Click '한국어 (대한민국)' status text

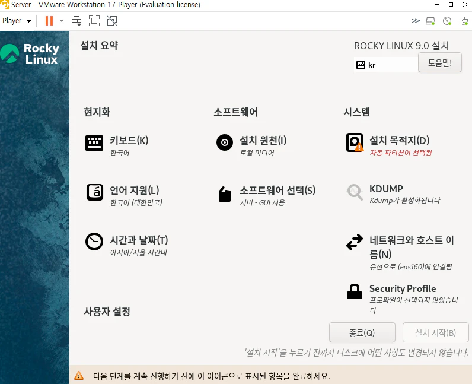[x=136, y=202]
